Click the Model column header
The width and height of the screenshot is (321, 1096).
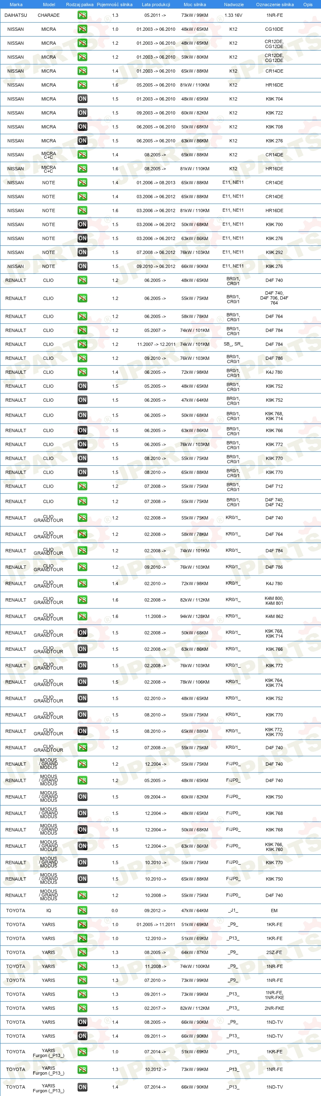tap(49, 5)
